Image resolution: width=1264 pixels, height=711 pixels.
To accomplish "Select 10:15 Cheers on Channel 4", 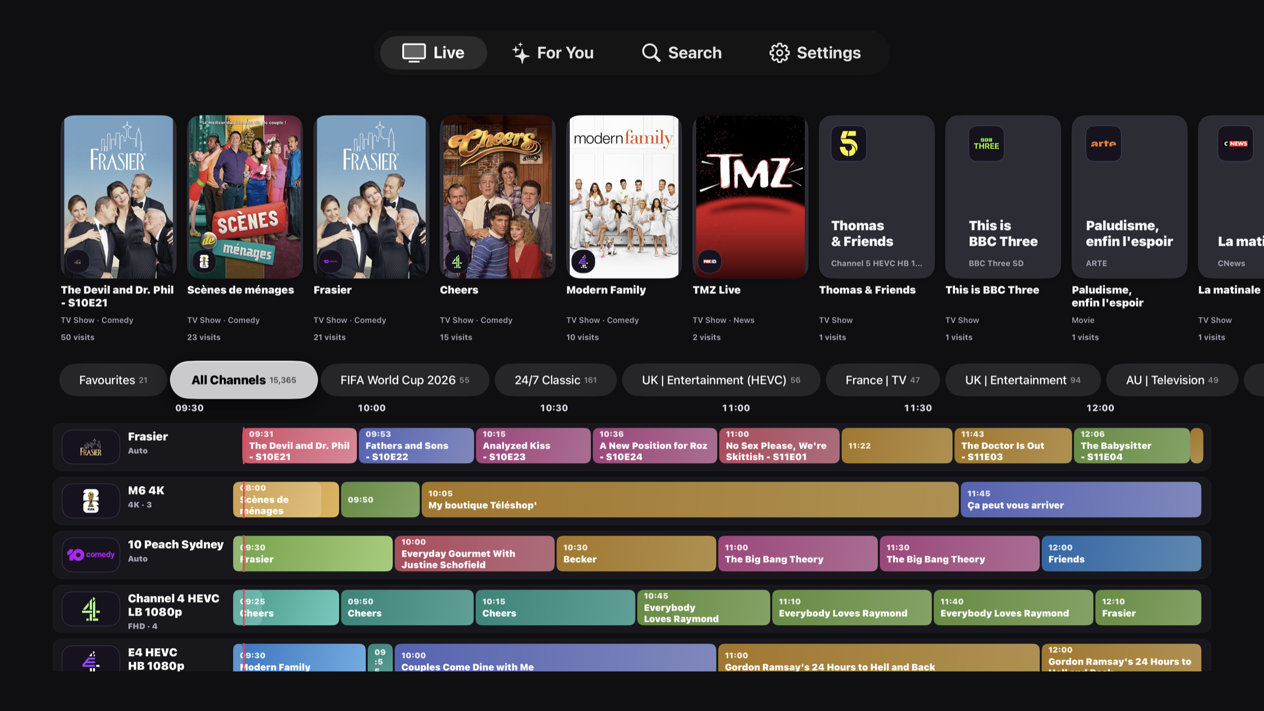I will (x=555, y=608).
